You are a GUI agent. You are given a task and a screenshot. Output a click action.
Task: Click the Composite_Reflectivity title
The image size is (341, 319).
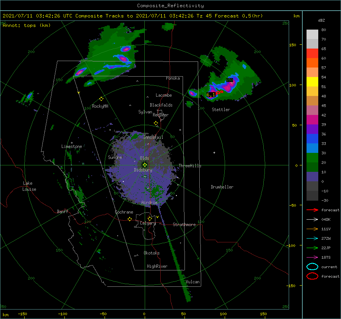(170, 6)
